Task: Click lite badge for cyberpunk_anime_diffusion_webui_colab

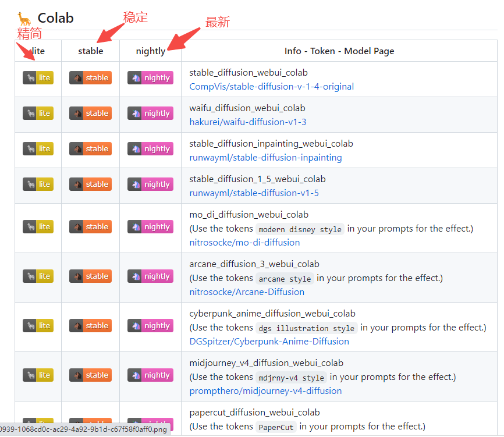Action: [38, 326]
